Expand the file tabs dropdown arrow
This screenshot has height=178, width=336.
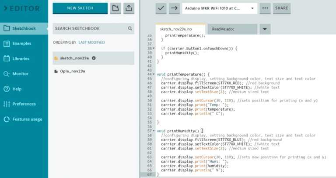point(265,29)
